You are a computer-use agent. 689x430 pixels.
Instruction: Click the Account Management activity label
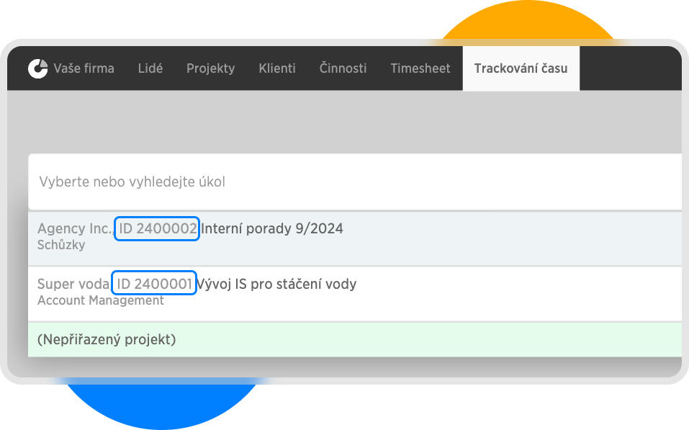[101, 300]
